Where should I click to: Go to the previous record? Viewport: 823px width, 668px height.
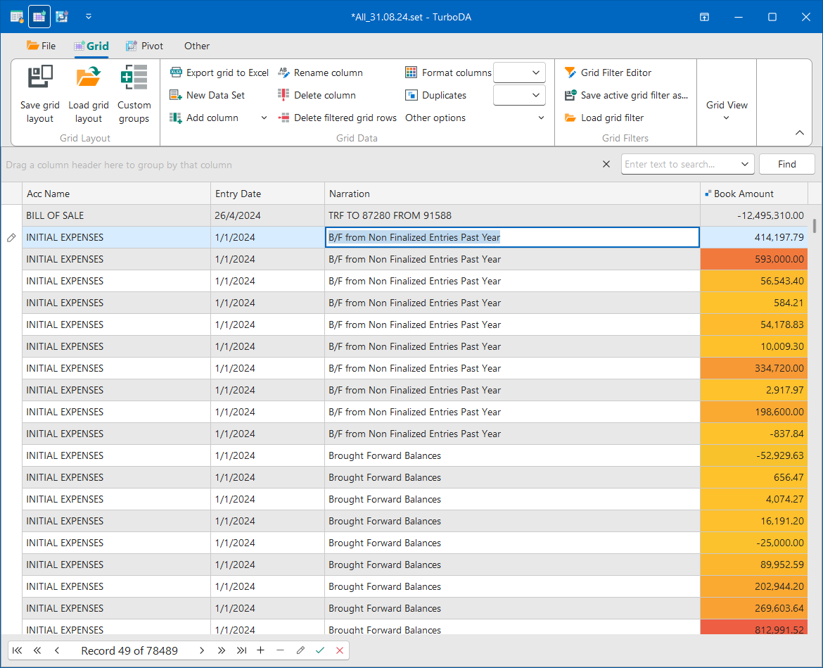(x=57, y=650)
